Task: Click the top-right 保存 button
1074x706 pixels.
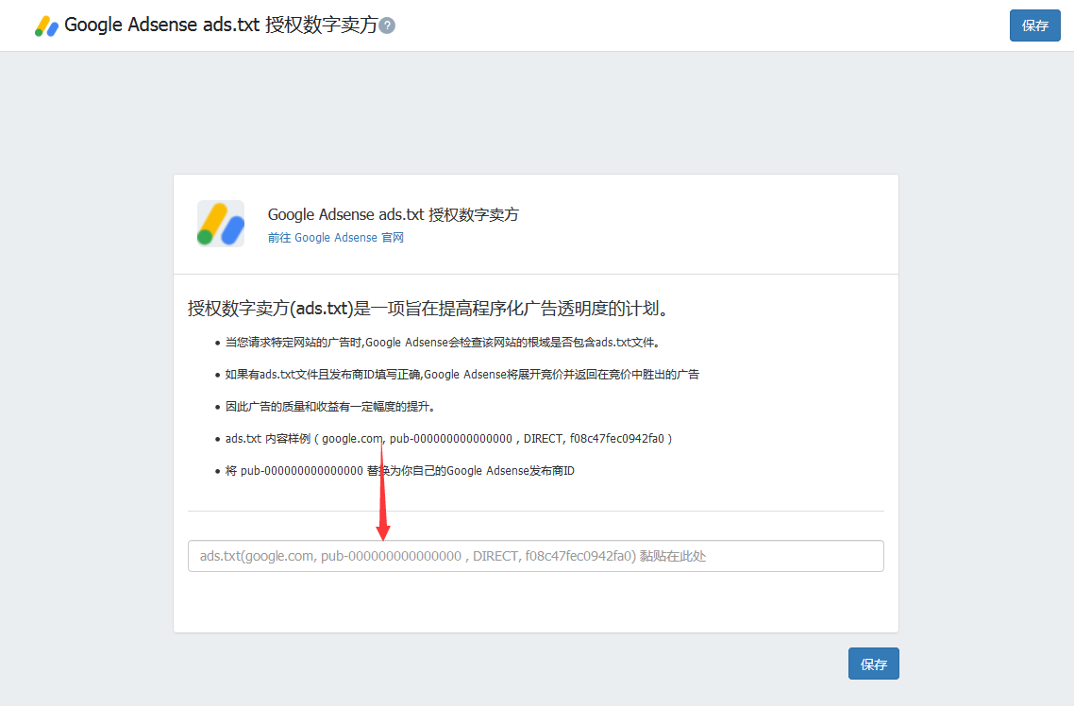Action: [x=1034, y=25]
